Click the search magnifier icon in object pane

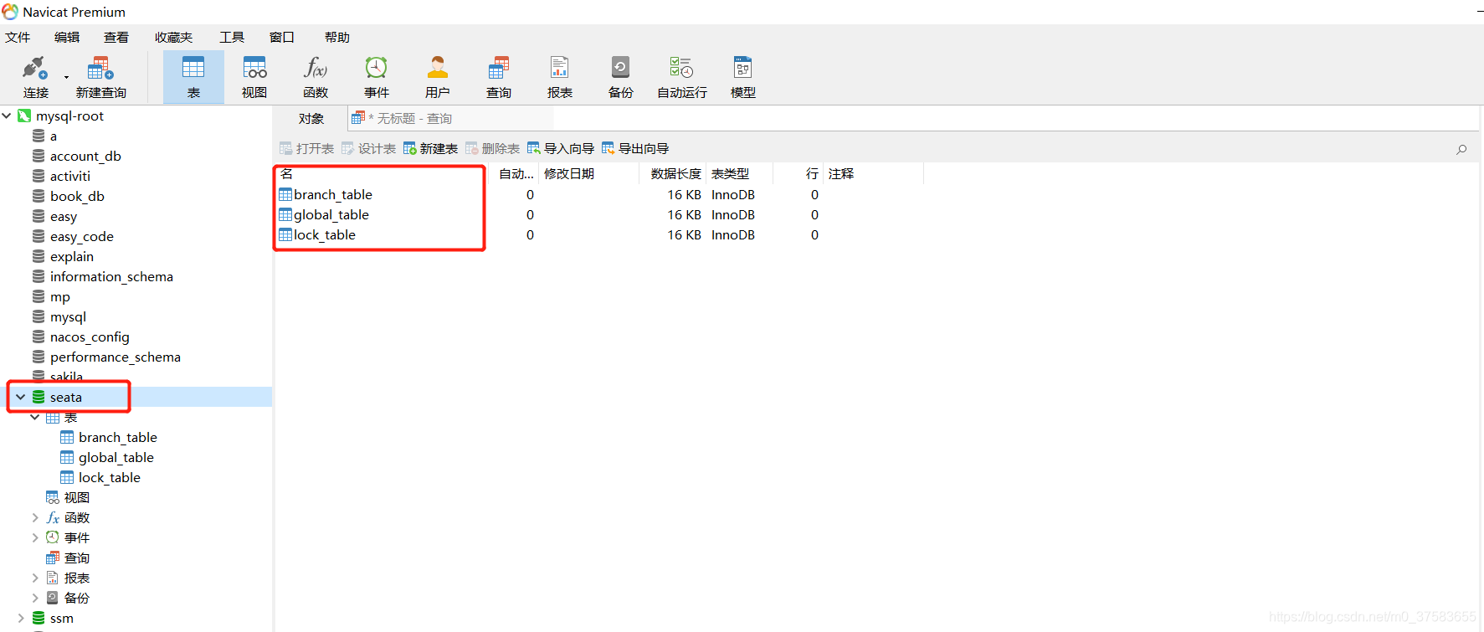click(1461, 149)
